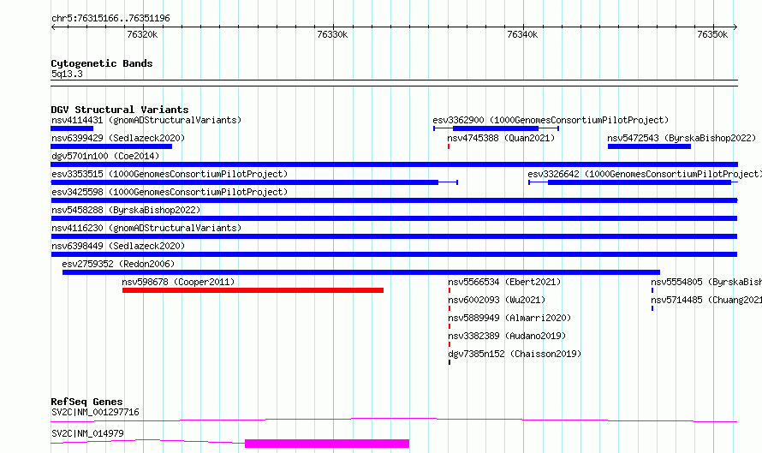This screenshot has width=762, height=453.
Task: Select the nsv3382389 (Audano2019) label
Action: (x=507, y=336)
